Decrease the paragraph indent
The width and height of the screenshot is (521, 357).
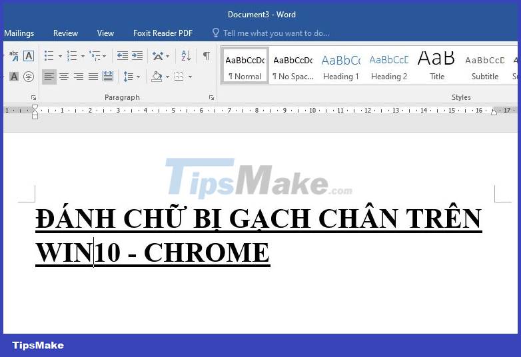123,56
